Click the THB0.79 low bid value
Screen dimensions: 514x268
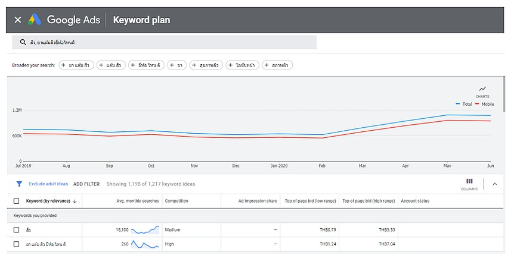[x=328, y=230]
